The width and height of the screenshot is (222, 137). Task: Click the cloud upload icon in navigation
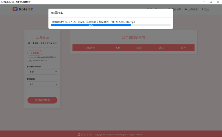pyautogui.click(x=186, y=9)
